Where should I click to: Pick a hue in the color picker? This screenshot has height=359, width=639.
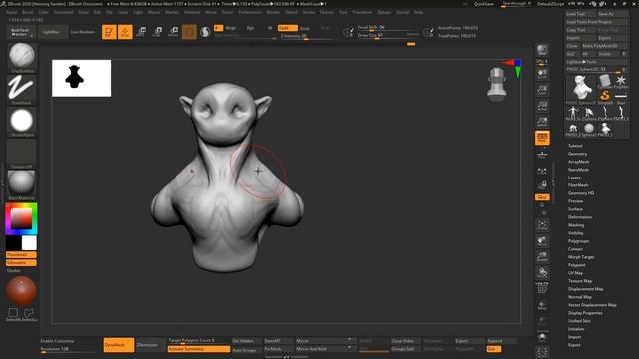[x=21, y=219]
